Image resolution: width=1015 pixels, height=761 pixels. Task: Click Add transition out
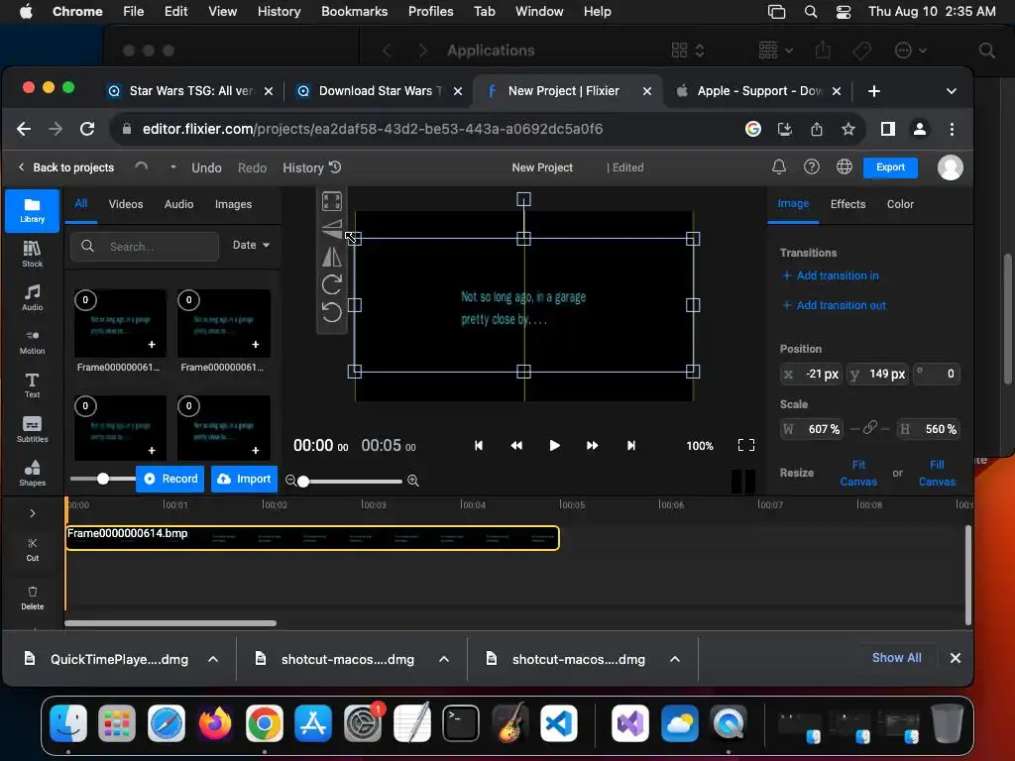tap(834, 305)
